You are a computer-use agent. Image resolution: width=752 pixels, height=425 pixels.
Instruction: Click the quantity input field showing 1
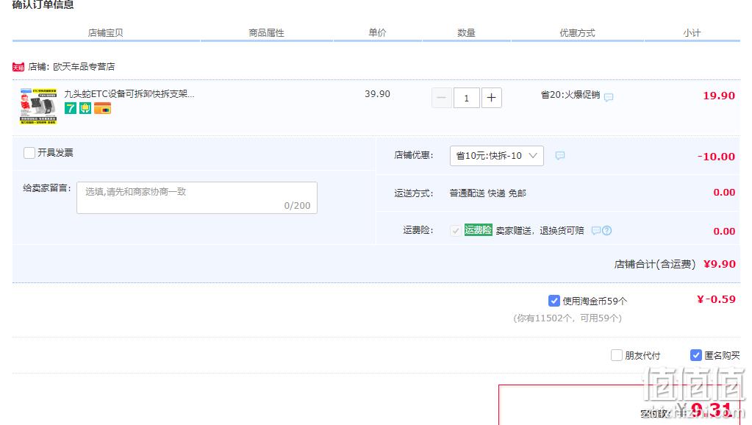pyautogui.click(x=466, y=98)
